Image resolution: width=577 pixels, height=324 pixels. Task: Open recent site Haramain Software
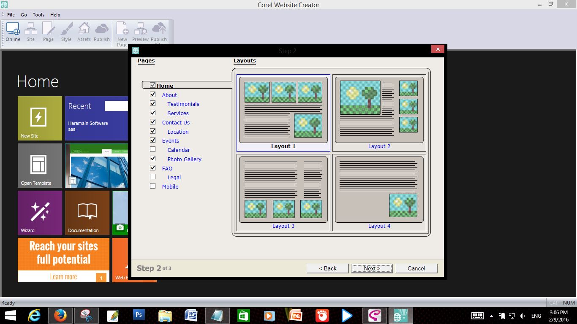88,123
